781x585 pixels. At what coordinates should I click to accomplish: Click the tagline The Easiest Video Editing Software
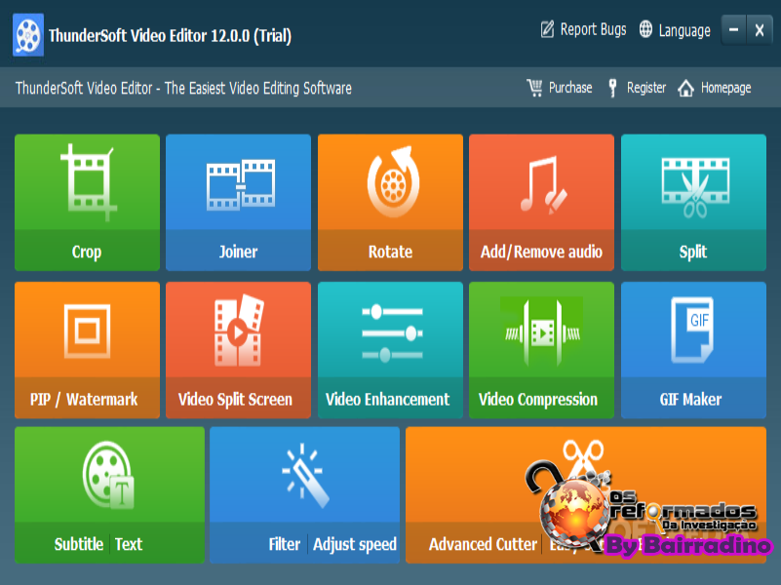(x=258, y=88)
